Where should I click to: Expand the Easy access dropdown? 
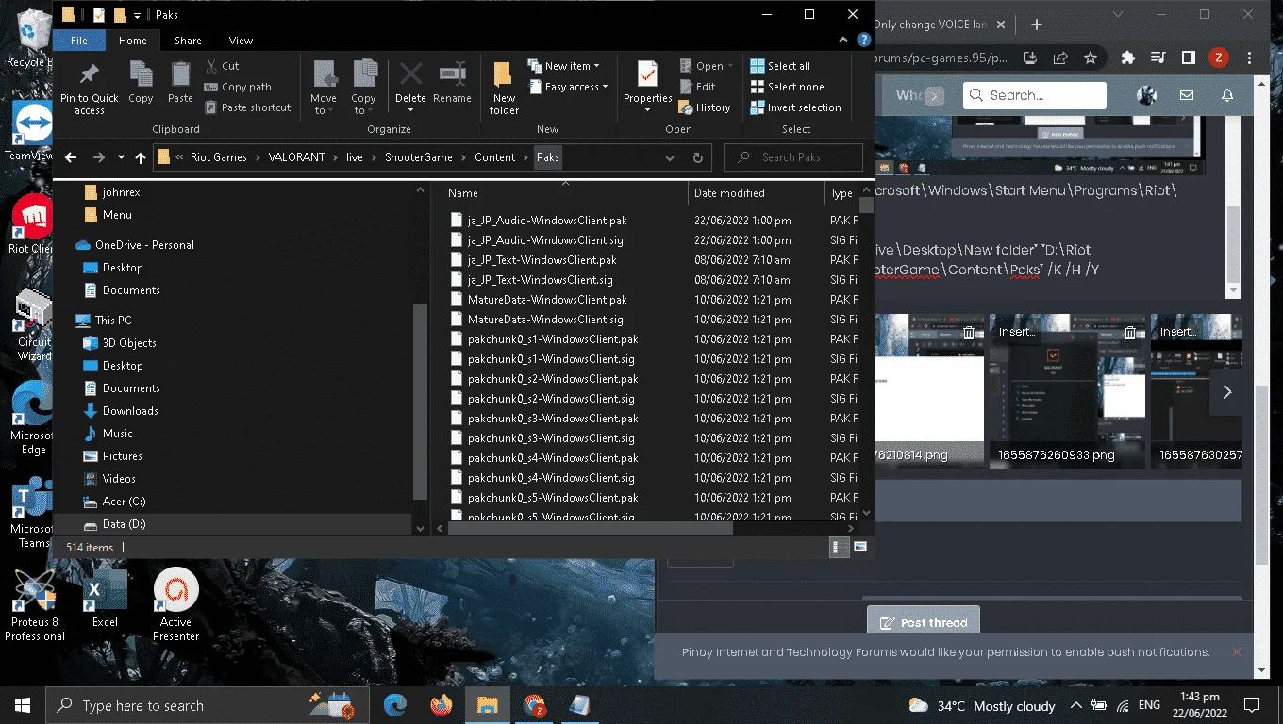pos(605,87)
